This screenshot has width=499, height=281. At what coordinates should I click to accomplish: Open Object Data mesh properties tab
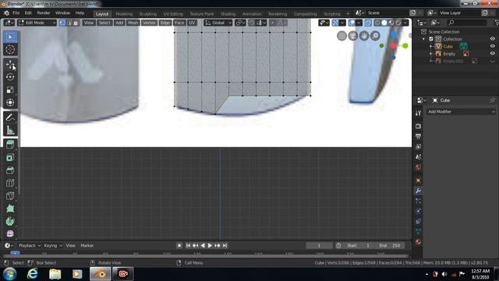[418, 231]
